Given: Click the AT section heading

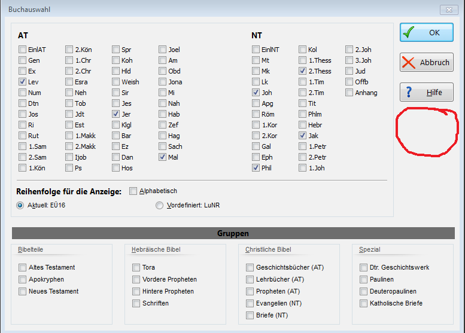Looking at the screenshot, I should pos(23,35).
